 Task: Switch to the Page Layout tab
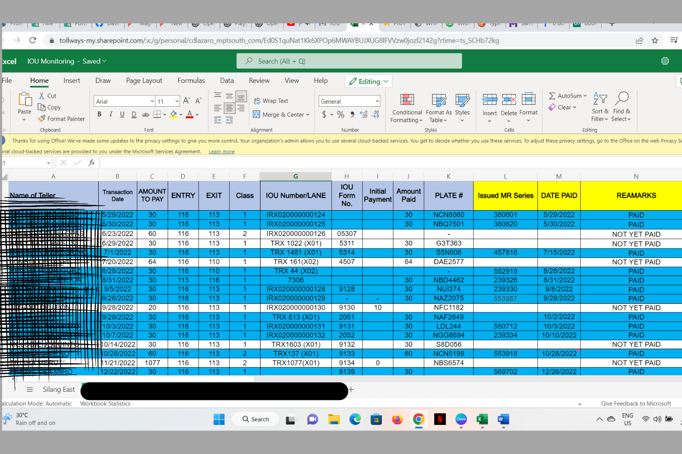click(144, 80)
